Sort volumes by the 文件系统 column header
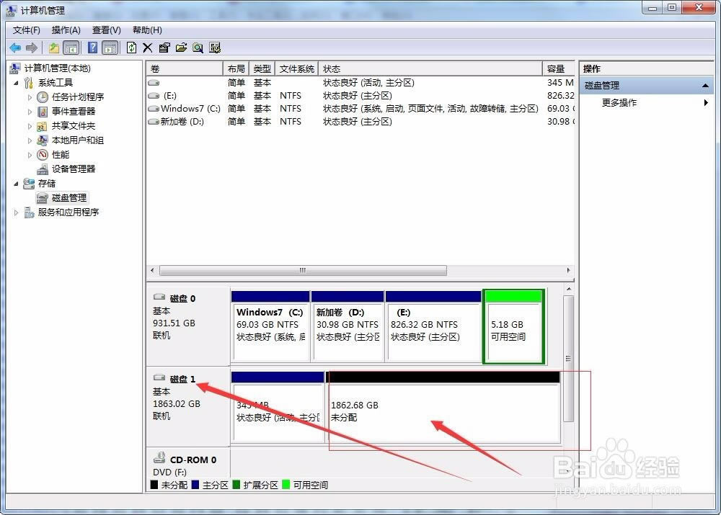This screenshot has height=515, width=721. [296, 69]
